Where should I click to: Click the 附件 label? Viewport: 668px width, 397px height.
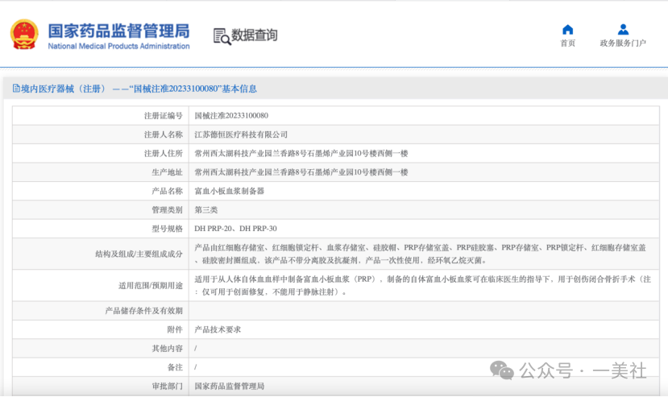pos(175,329)
